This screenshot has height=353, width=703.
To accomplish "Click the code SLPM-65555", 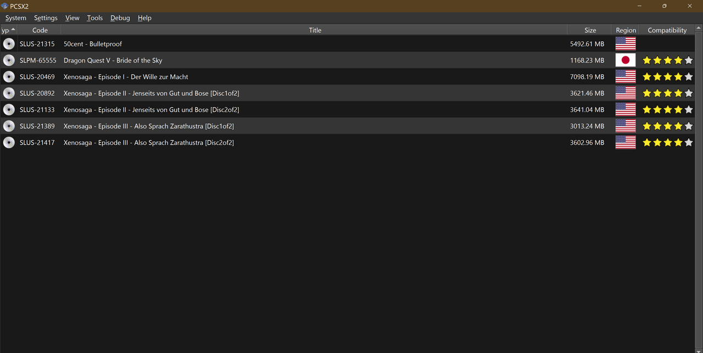I will [x=38, y=60].
